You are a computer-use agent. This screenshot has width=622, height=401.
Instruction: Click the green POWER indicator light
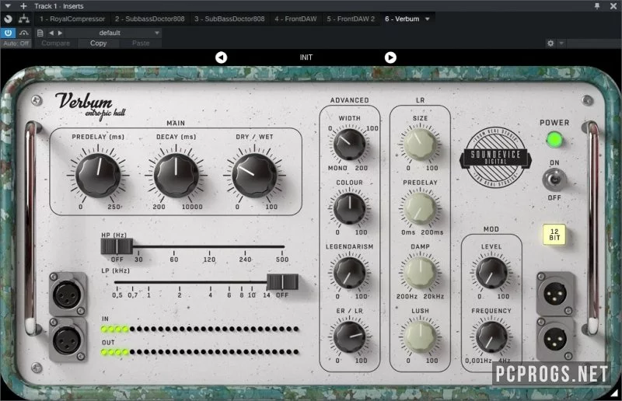click(554, 140)
